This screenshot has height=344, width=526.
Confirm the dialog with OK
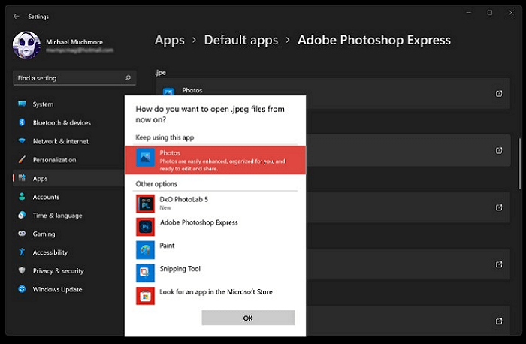pyautogui.click(x=248, y=318)
